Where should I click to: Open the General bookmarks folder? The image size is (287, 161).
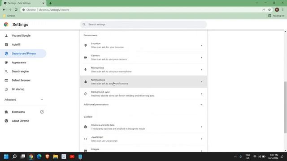pos(9,16)
